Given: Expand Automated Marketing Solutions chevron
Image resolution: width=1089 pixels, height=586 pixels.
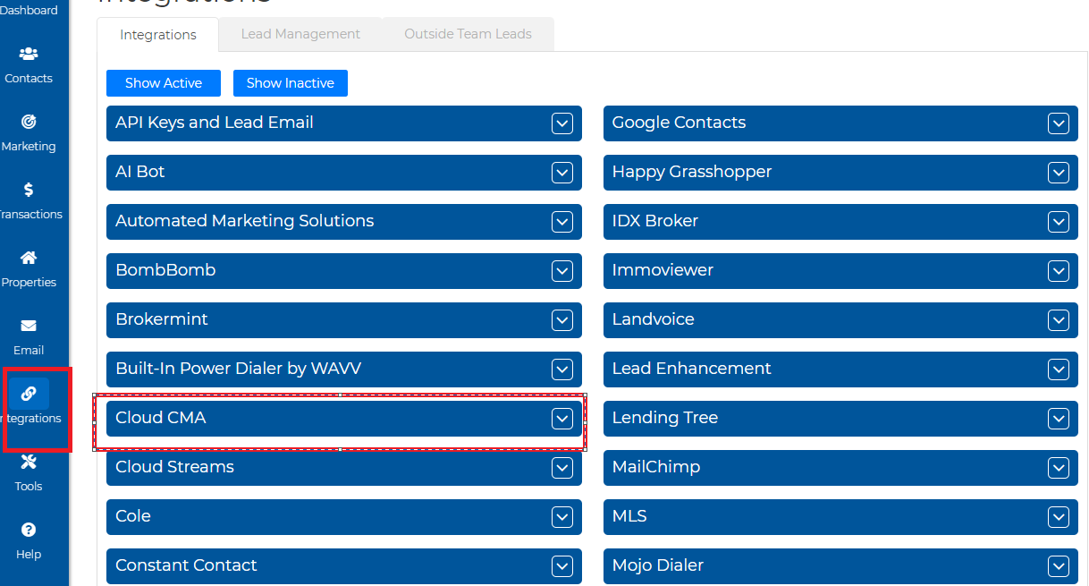Looking at the screenshot, I should 562,222.
